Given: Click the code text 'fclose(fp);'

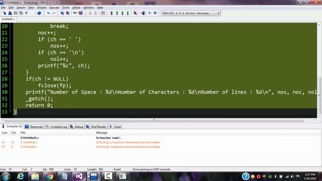Looking at the screenshot, I should coord(55,85).
